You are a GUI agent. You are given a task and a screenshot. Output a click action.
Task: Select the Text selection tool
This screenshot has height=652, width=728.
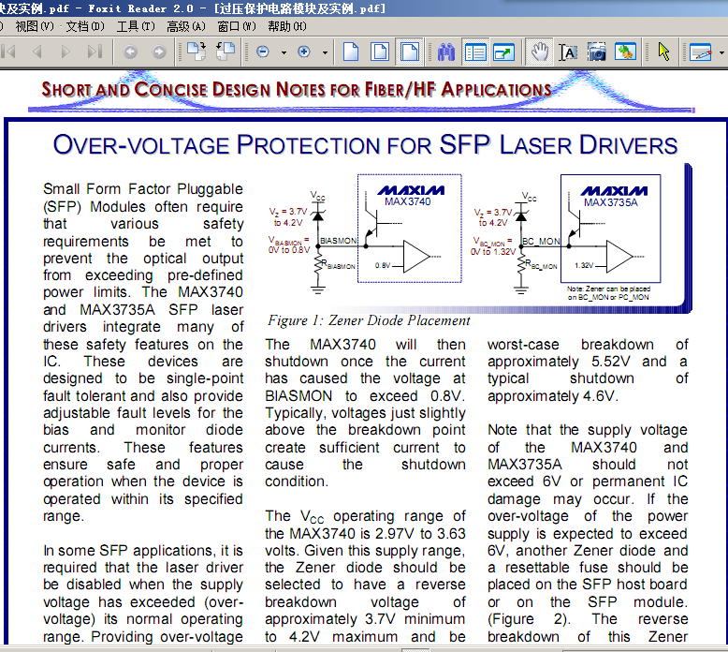point(568,52)
